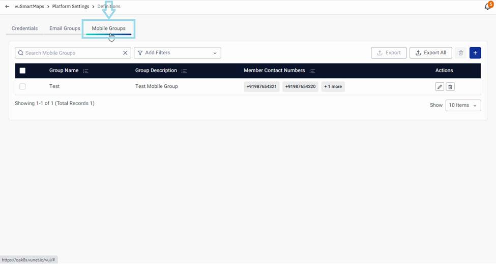This screenshot has width=496, height=265.
Task: Open the 10 Items page size dropdown
Action: 463,105
